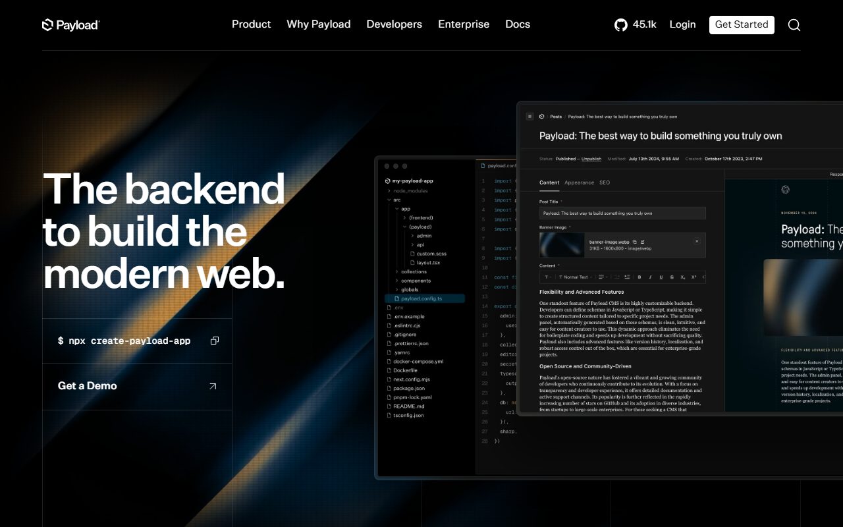Open the Why Payload menu
This screenshot has height=527, width=843.
319,24
